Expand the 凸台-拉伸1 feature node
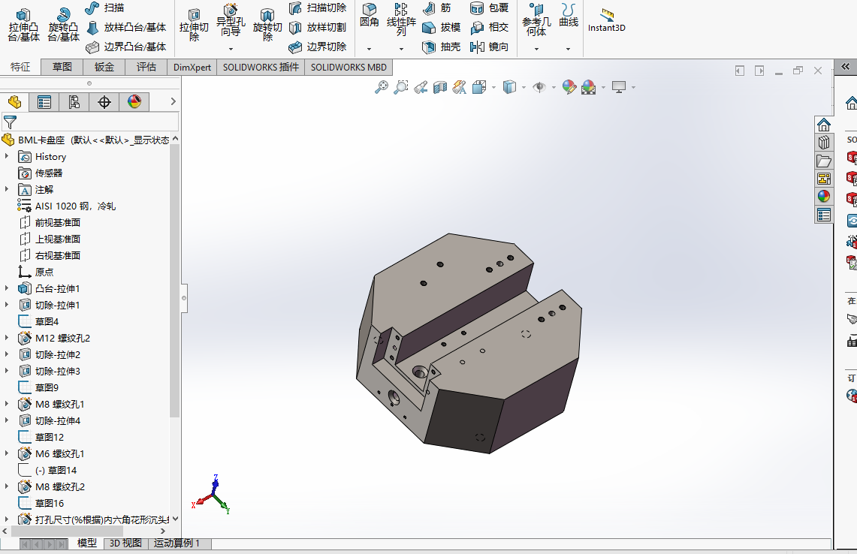The image size is (857, 554). [7, 288]
